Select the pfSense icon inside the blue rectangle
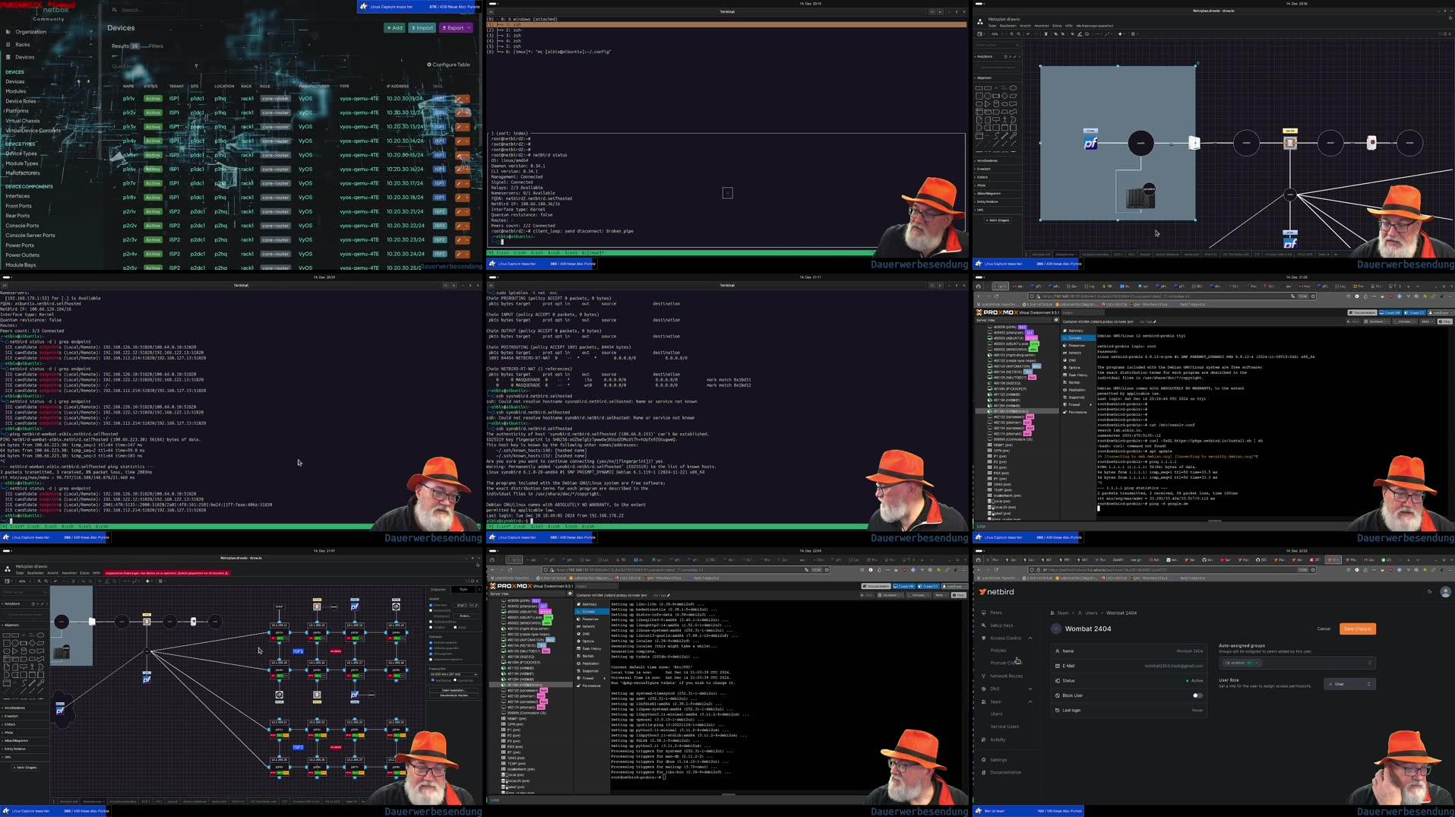The width and height of the screenshot is (1455, 817). 1090,143
